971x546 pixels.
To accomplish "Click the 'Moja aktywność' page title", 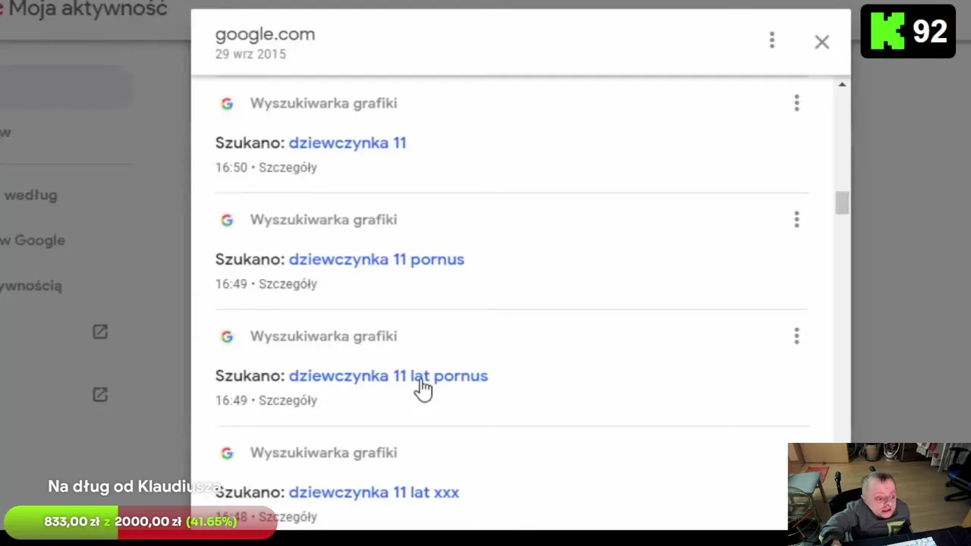I will click(88, 10).
